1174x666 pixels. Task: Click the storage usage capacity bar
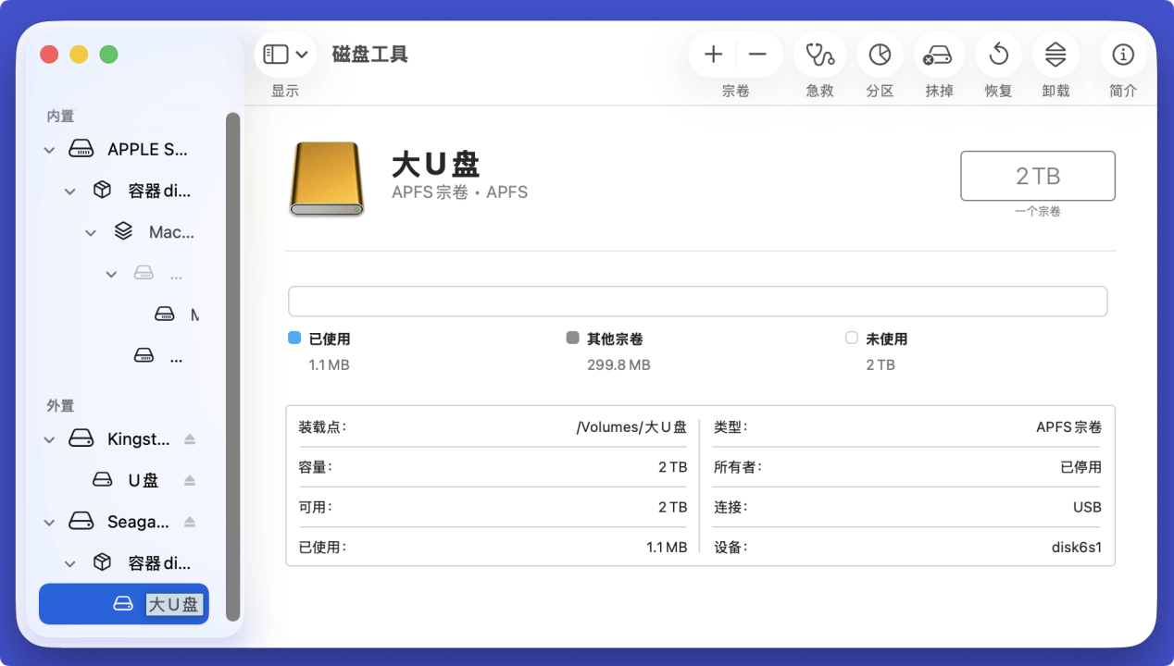pos(698,301)
